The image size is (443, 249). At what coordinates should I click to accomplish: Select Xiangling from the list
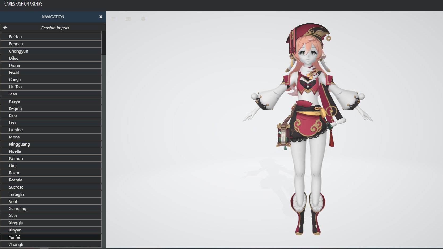click(x=51, y=208)
